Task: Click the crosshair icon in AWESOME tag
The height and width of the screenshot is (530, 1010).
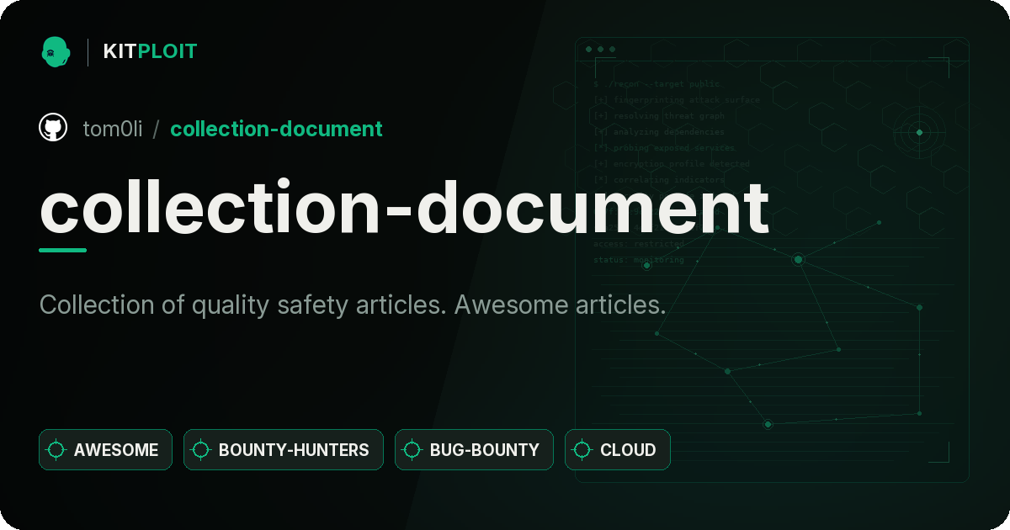Action: [x=56, y=450]
